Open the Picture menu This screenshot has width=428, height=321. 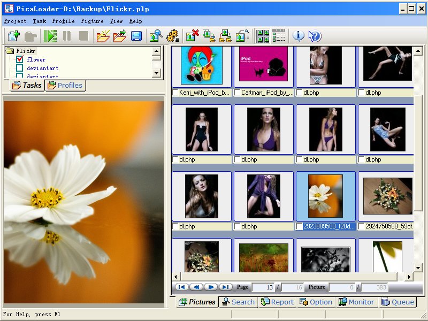pyautogui.click(x=92, y=21)
